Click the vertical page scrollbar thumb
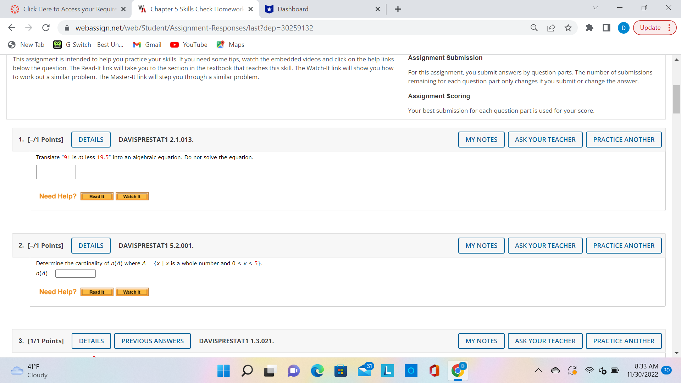Image resolution: width=681 pixels, height=383 pixels. point(677,99)
